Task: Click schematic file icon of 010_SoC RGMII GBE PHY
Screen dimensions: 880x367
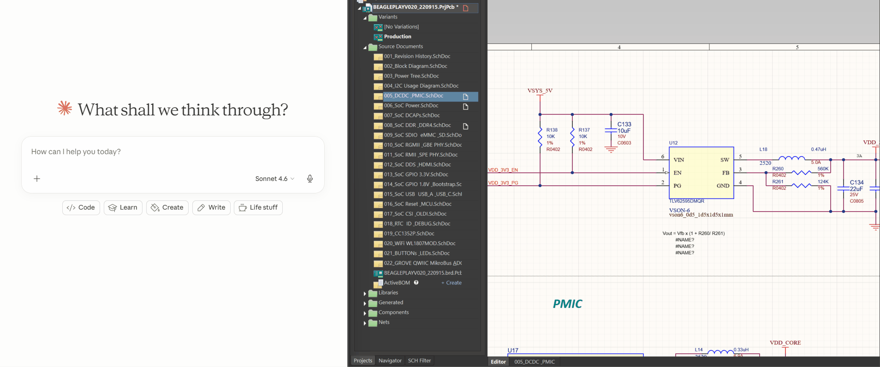Action: point(378,145)
